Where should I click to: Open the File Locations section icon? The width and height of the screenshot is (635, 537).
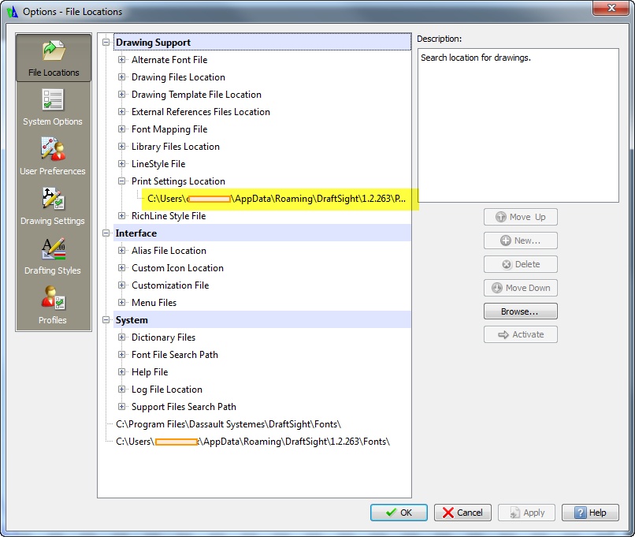[x=54, y=58]
